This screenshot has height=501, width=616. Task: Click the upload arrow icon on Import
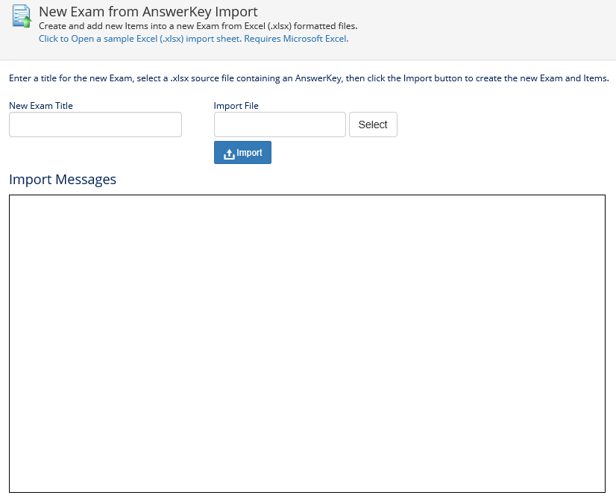(229, 154)
